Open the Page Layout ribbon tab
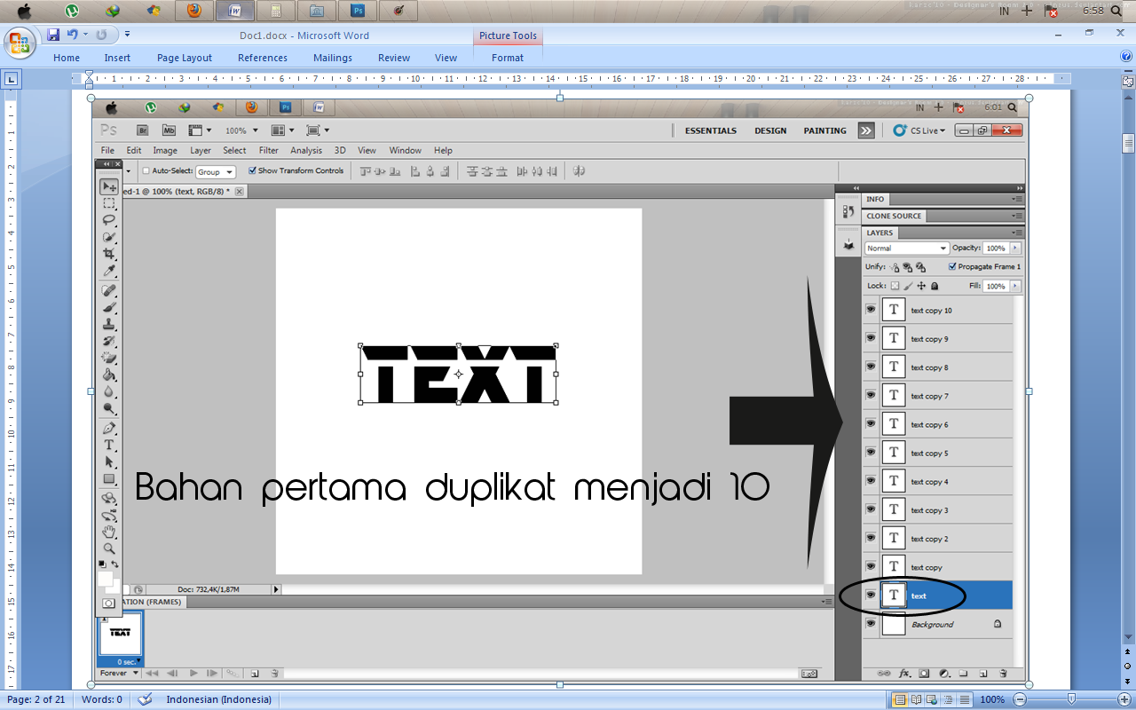Image resolution: width=1136 pixels, height=710 pixels. point(185,58)
